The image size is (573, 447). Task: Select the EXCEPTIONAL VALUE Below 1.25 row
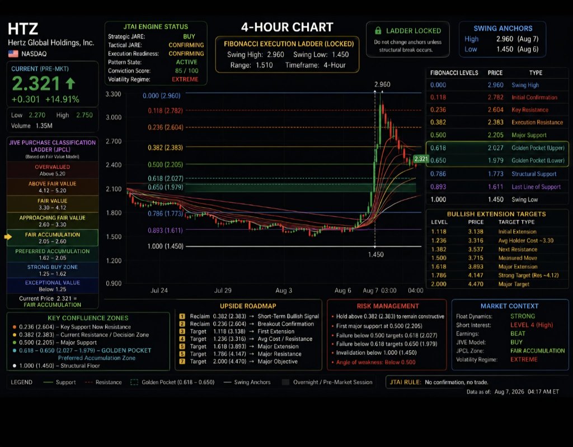(x=53, y=286)
